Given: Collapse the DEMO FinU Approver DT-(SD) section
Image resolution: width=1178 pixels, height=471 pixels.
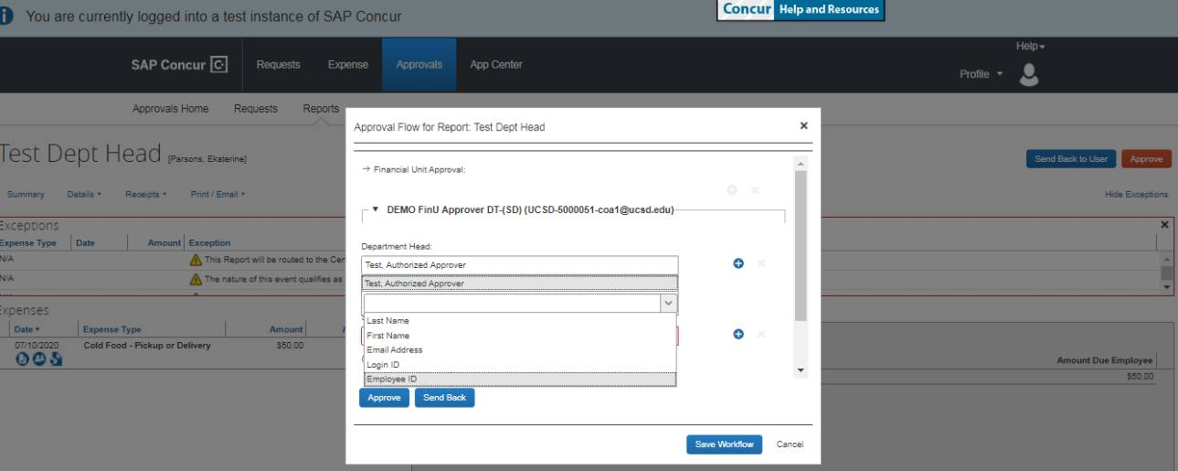Looking at the screenshot, I should click(x=376, y=210).
